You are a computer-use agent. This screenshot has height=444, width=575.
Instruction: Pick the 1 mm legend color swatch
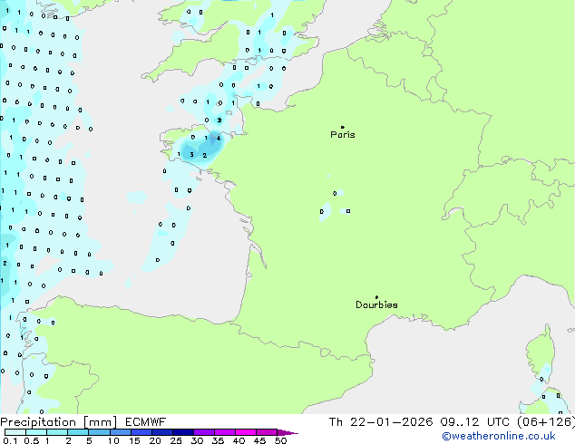57,432
